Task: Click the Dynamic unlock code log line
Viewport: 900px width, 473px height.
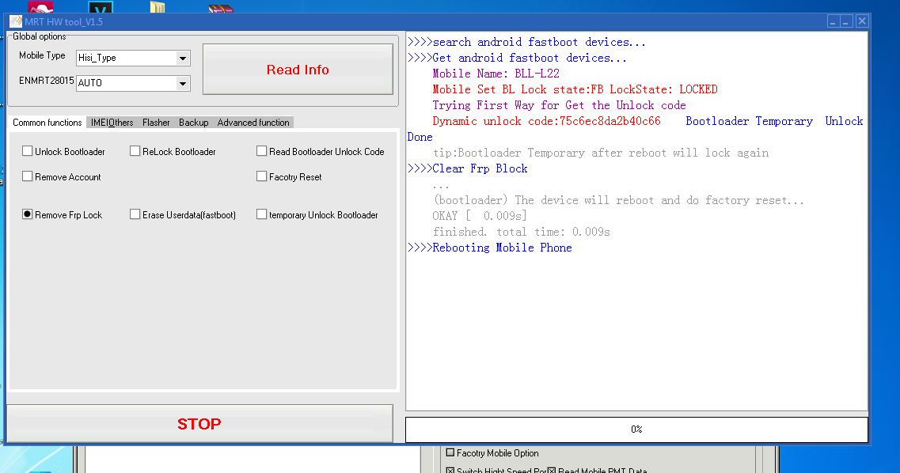Action: pos(546,121)
